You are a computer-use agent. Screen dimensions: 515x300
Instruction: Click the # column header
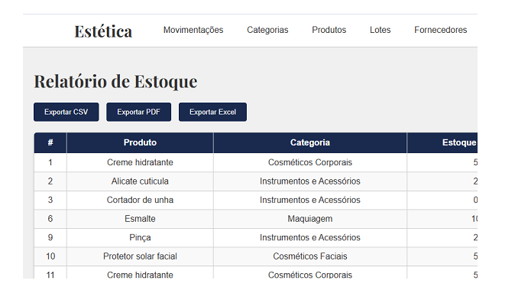[50, 143]
